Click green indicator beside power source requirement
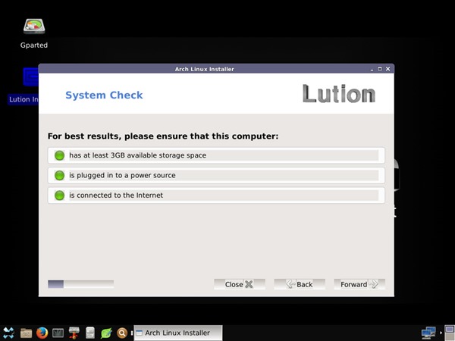 pyautogui.click(x=59, y=176)
